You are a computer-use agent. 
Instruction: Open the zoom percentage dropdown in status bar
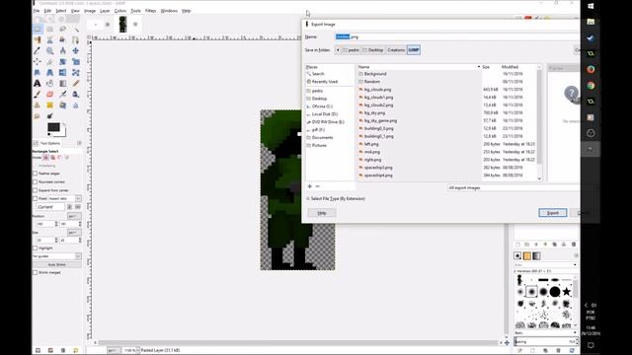[x=137, y=351]
